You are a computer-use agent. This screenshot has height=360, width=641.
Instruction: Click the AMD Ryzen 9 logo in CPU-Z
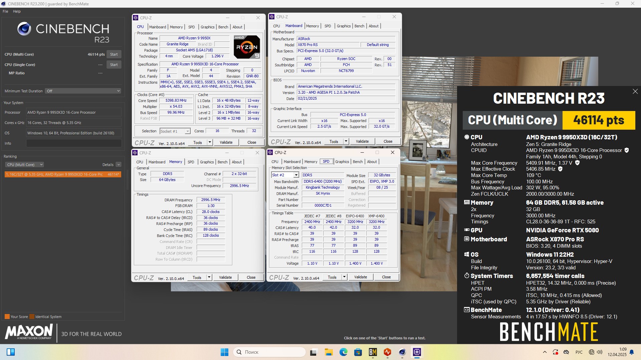coord(247,47)
